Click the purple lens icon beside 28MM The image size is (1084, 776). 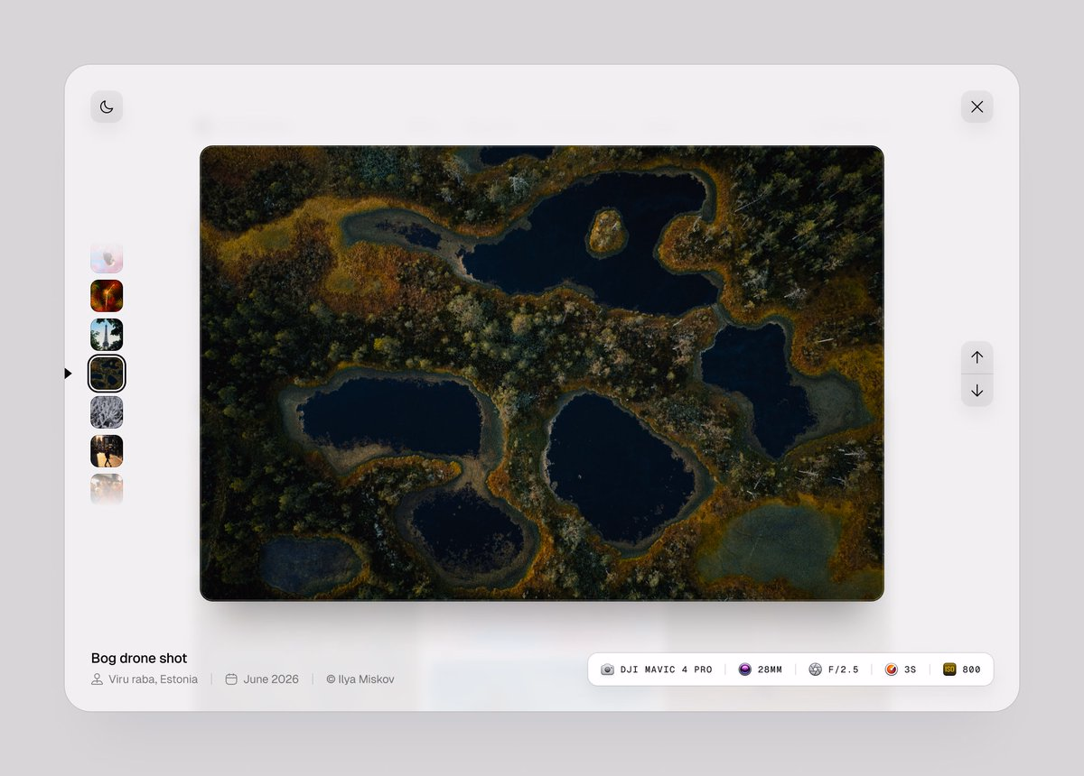pos(745,670)
